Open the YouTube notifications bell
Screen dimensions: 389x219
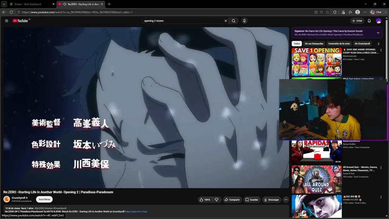tap(369, 21)
